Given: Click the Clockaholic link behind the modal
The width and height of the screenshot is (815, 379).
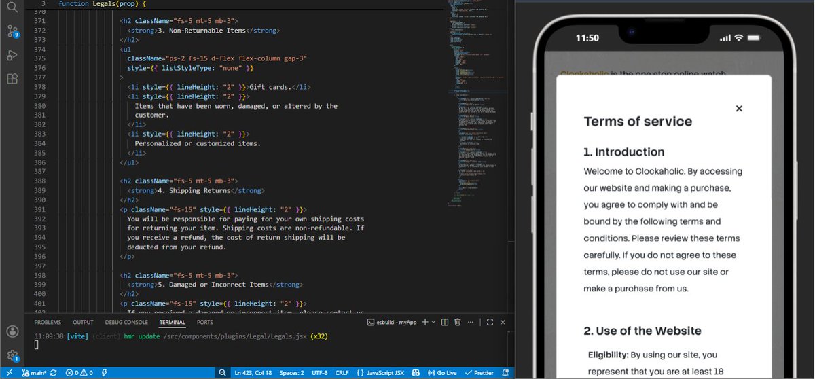Looking at the screenshot, I should pyautogui.click(x=584, y=73).
